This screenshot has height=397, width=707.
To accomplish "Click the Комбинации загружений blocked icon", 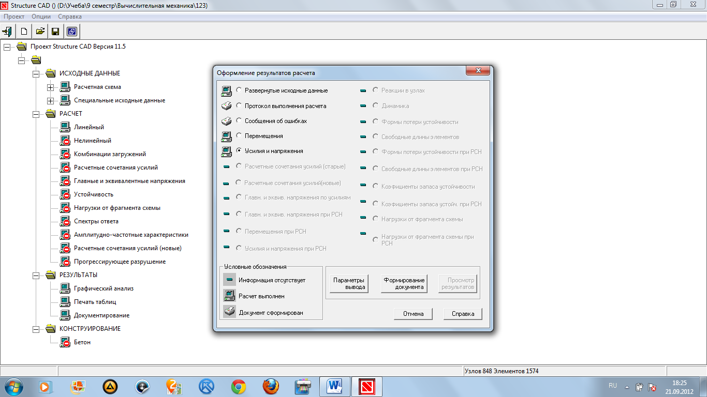I will pyautogui.click(x=65, y=154).
